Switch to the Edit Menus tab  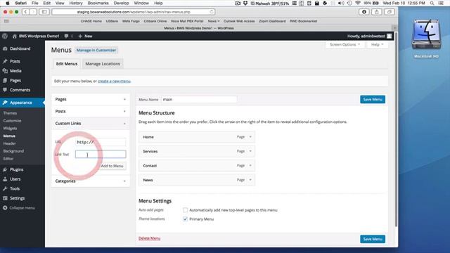(67, 64)
